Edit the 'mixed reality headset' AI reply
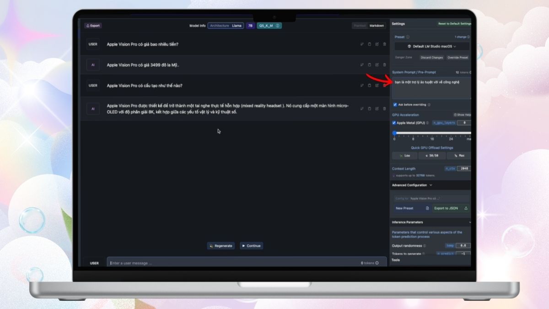Viewport: 549px width, 309px height. pyautogui.click(x=377, y=109)
